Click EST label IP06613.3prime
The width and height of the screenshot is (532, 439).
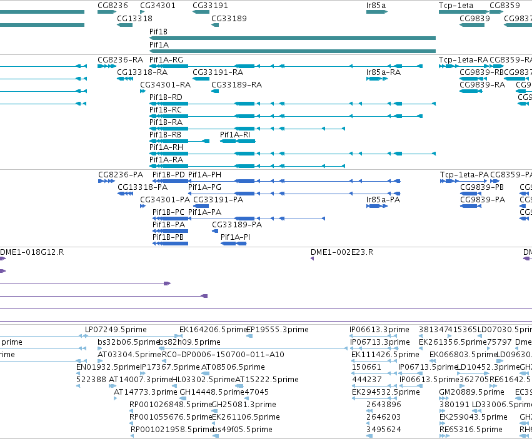[379, 330]
